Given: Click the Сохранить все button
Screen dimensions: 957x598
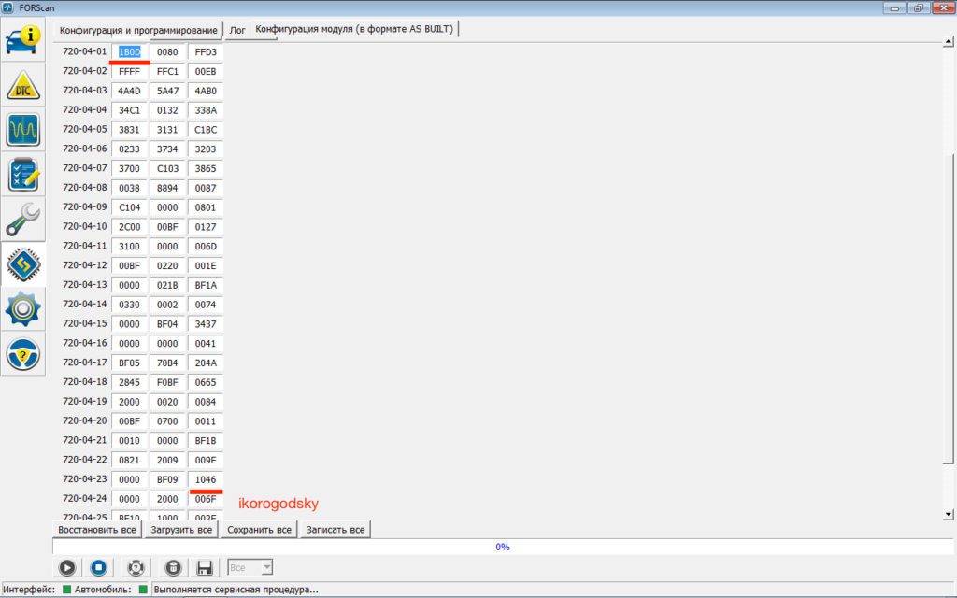Looking at the screenshot, I should tap(260, 530).
